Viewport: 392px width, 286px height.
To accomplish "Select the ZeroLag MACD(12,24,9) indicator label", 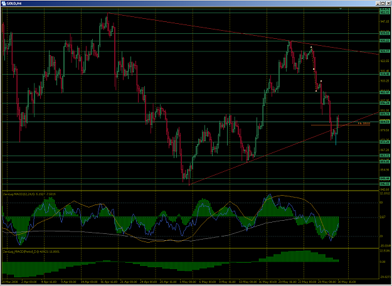I will pyautogui.click(x=29, y=194).
